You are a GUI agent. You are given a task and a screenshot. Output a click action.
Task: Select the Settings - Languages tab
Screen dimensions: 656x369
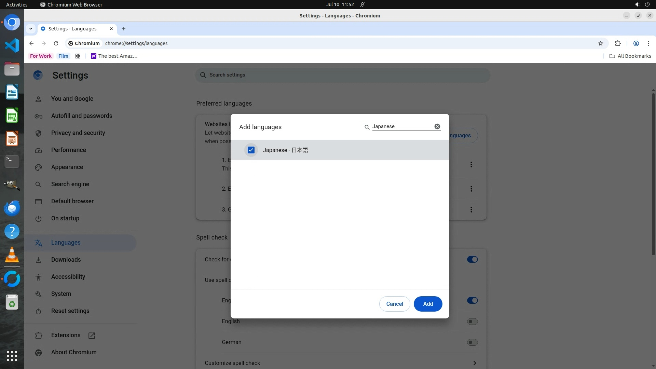tap(72, 29)
